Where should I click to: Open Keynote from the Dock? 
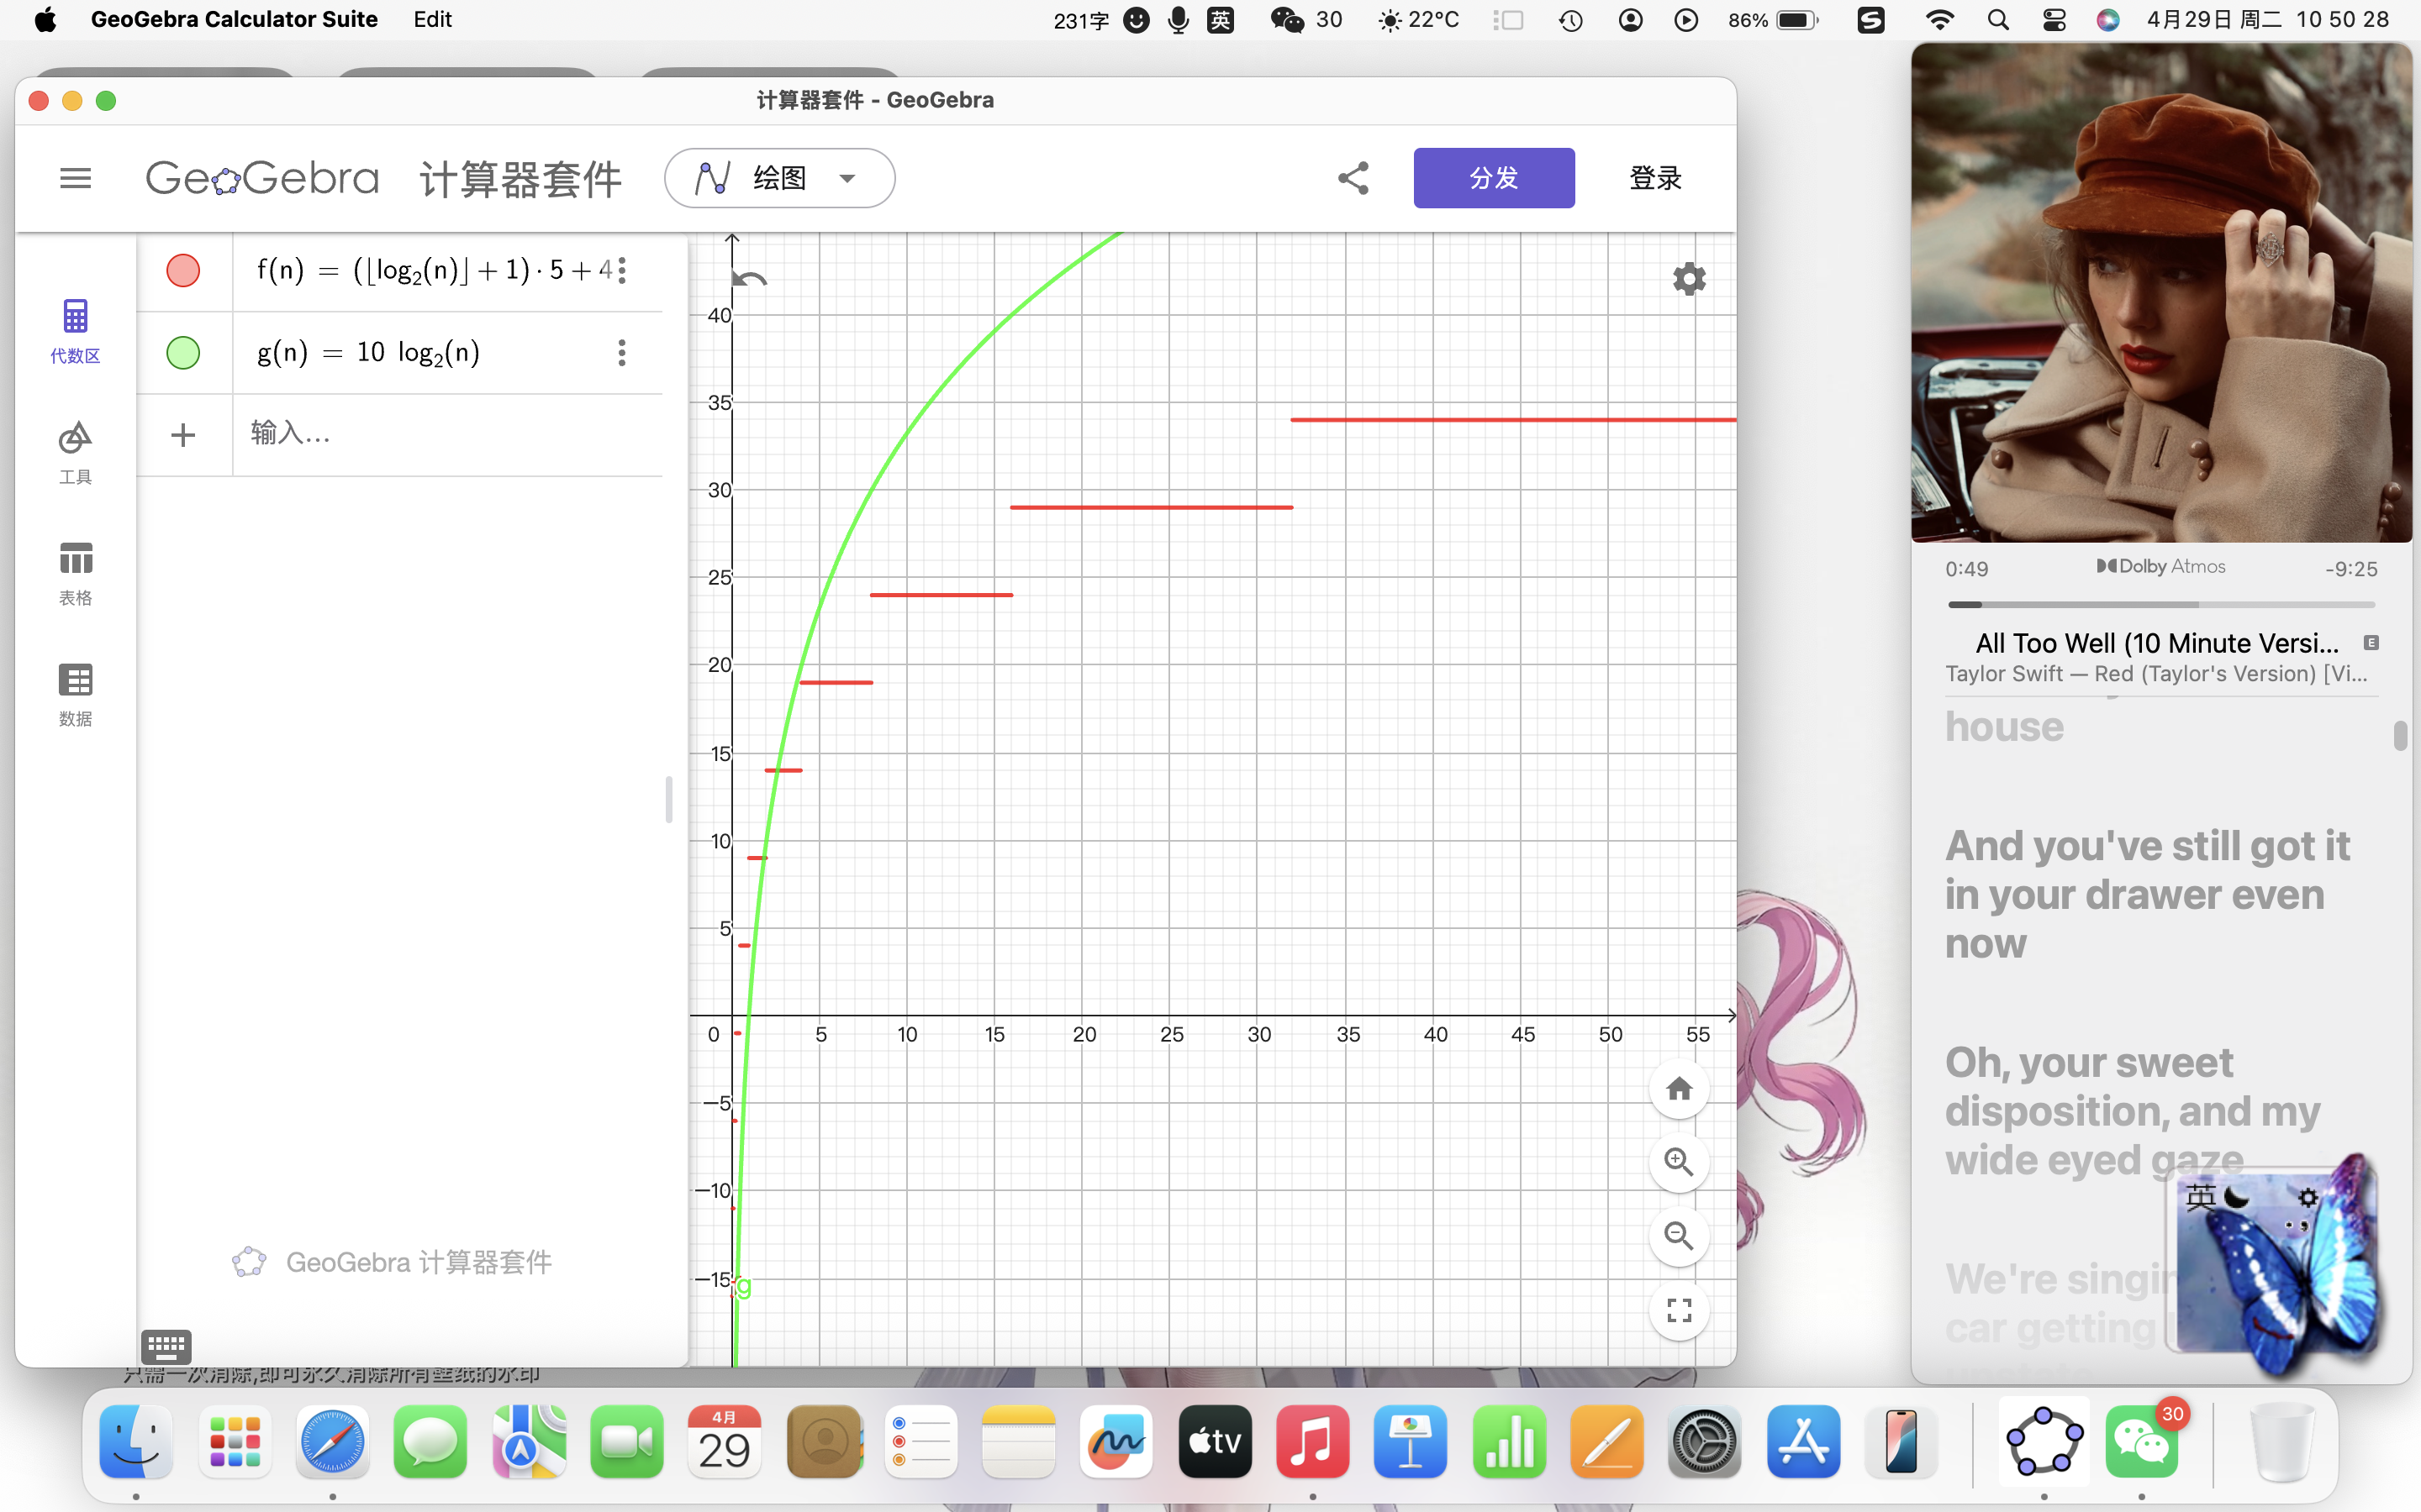pos(1411,1442)
